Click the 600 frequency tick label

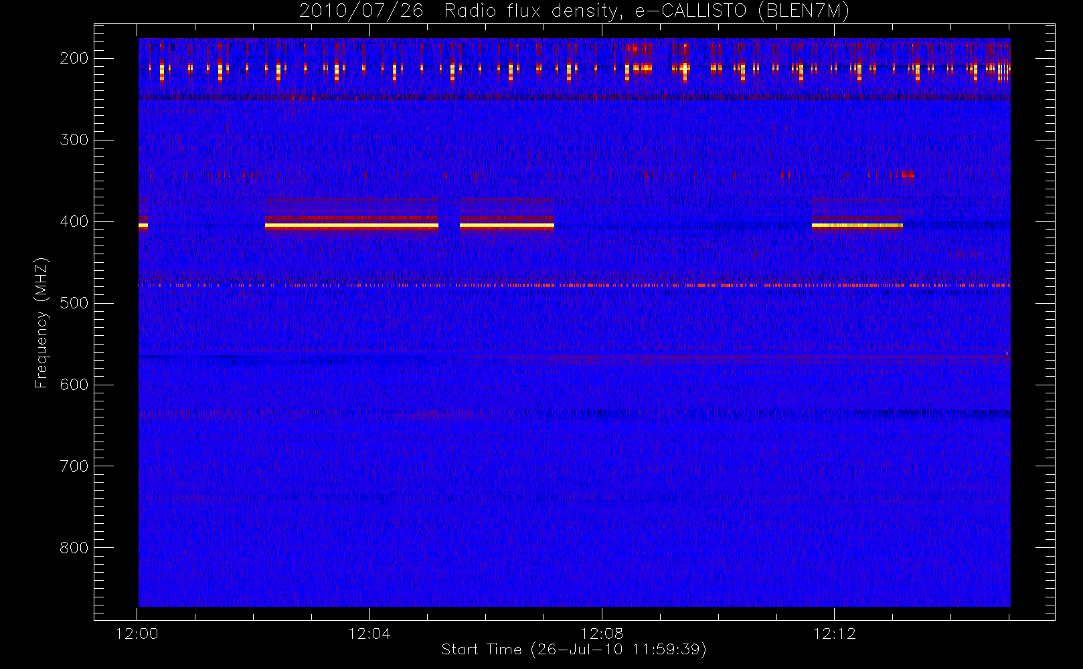pyautogui.click(x=74, y=385)
